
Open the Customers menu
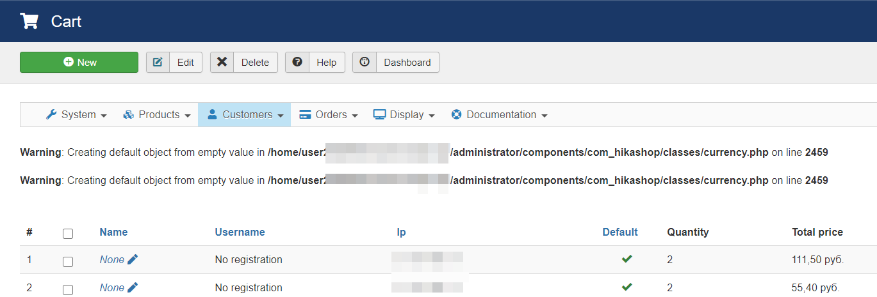pos(245,115)
